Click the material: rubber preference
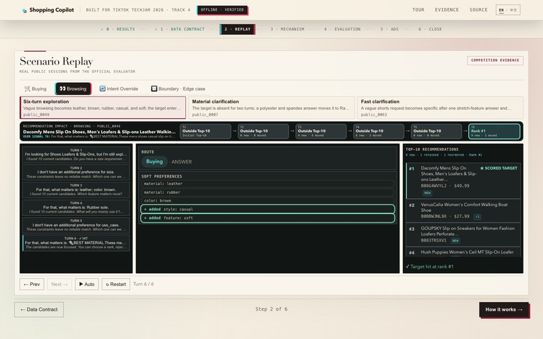543x339 pixels. (267, 192)
